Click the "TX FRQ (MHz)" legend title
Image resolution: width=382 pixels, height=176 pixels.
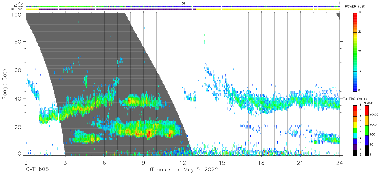(355, 99)
